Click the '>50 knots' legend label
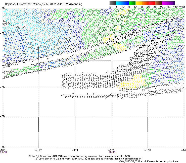Viewport: 186px width, 163px height. (x=179, y=7)
